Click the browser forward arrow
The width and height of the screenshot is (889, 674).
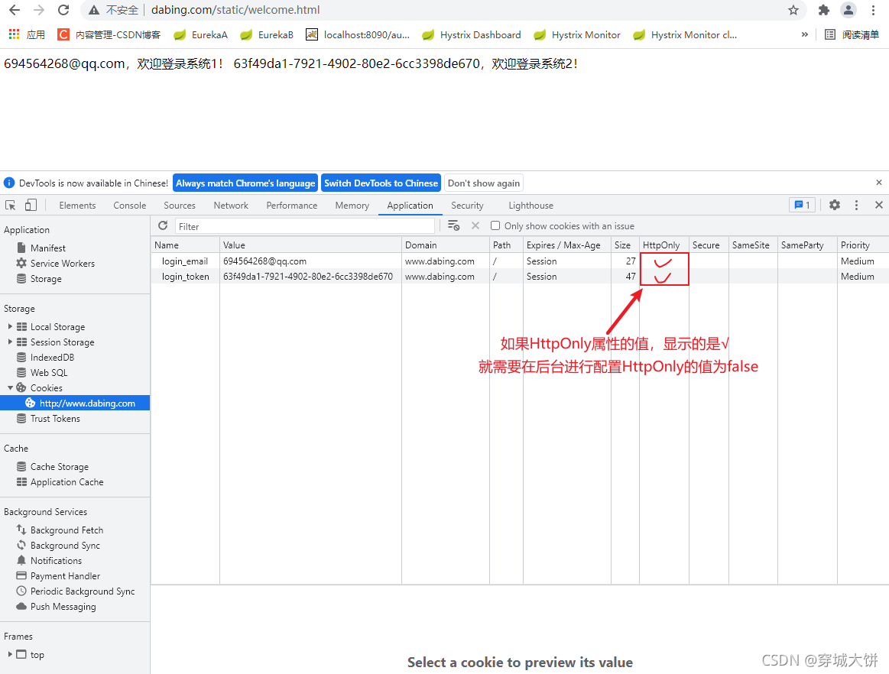tap(39, 10)
